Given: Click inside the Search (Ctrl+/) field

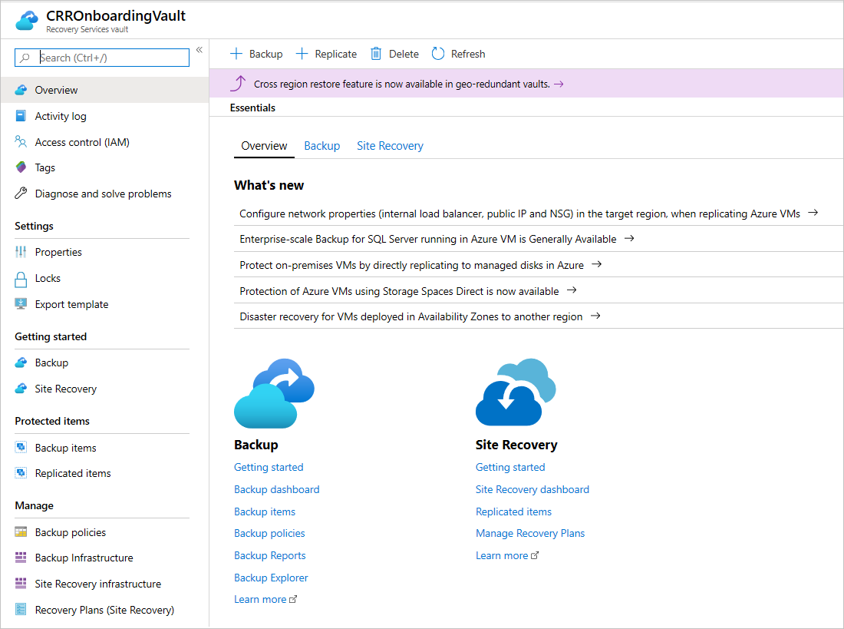Looking at the screenshot, I should pyautogui.click(x=101, y=58).
